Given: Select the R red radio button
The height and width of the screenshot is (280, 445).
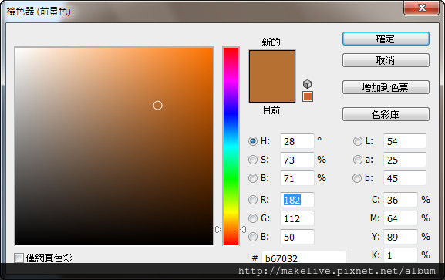Looking at the screenshot, I should (x=253, y=200).
